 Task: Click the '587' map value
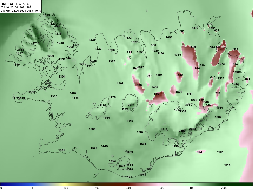click(236, 49)
